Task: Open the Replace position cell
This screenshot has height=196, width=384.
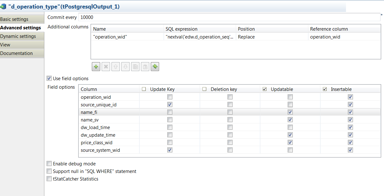Action: click(x=272, y=37)
